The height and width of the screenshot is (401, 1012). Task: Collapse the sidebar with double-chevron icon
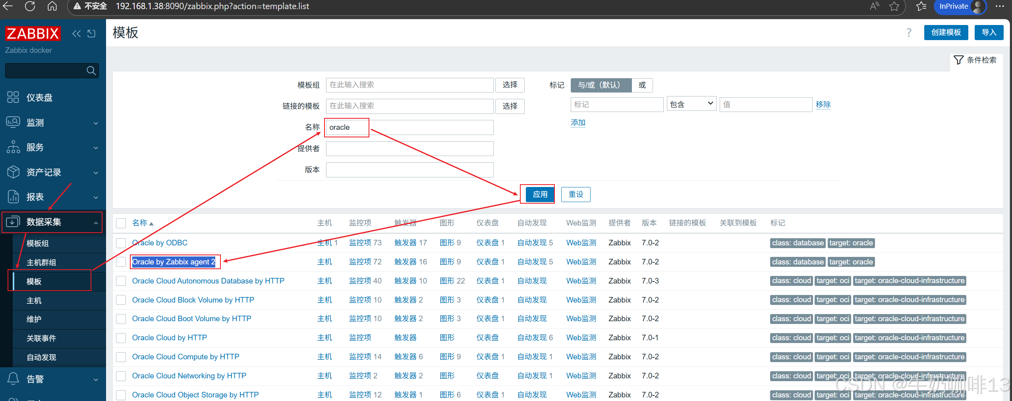[76, 34]
